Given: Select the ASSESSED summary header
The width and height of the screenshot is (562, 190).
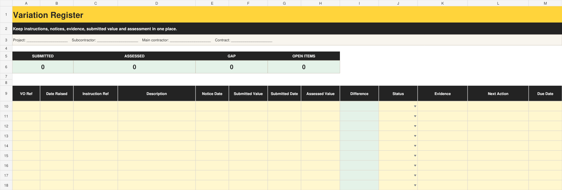Looking at the screenshot, I should [134, 56].
